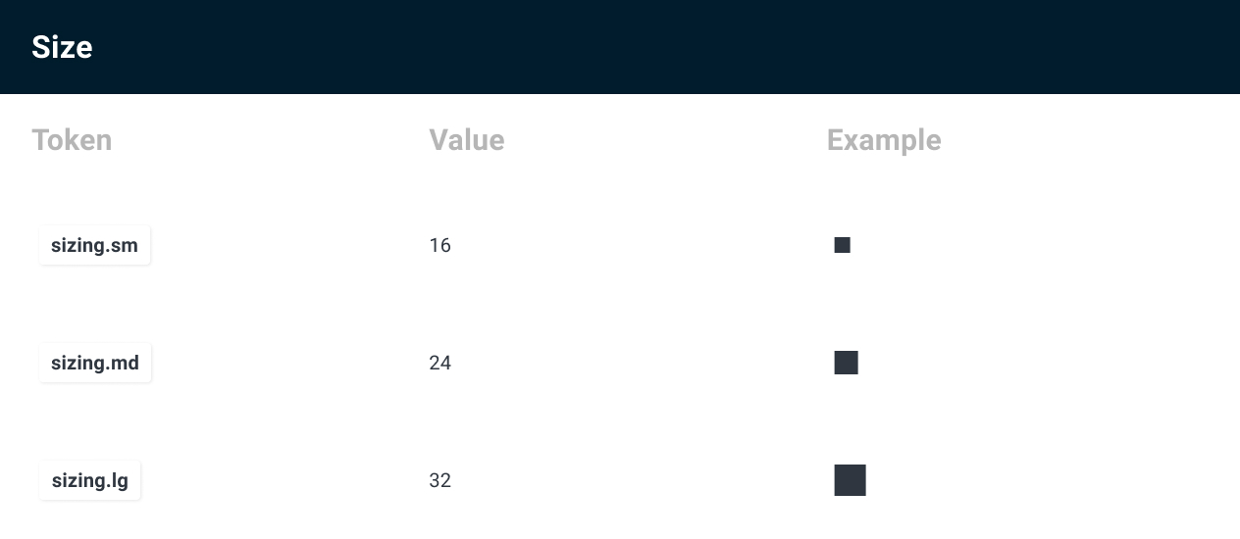Pick the smallest dark swatch in Example column
This screenshot has width=1240, height=539.
click(842, 245)
